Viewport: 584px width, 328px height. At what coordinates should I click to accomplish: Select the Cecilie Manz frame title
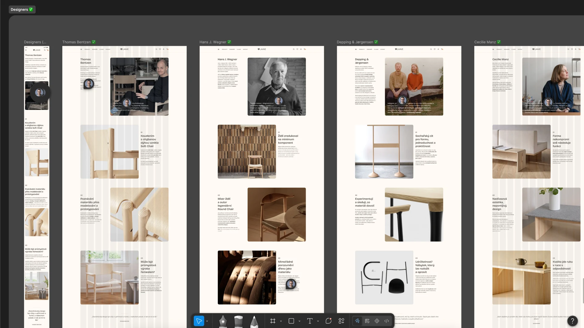(x=487, y=42)
